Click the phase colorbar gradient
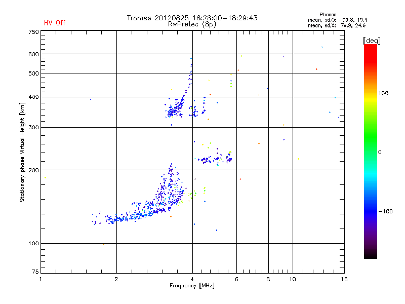The width and height of the screenshot is (405, 304). [x=371, y=151]
